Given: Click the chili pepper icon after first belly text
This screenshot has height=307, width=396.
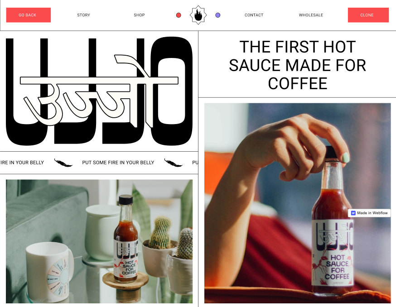Looking at the screenshot, I should (63, 163).
